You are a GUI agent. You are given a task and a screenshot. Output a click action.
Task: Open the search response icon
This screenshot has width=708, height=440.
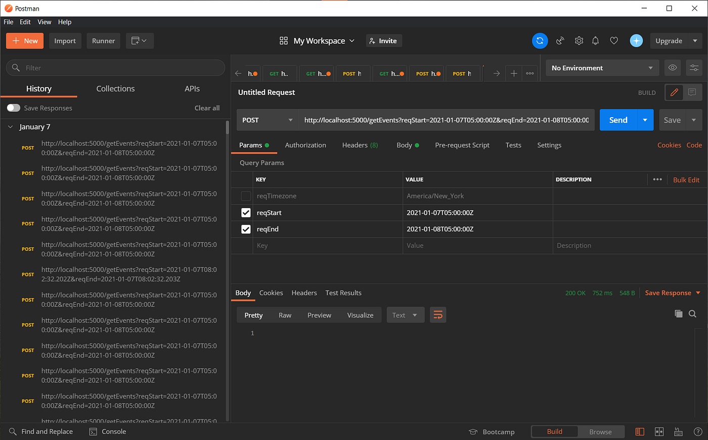point(692,314)
